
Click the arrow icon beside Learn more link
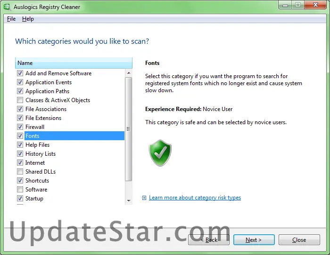(144, 198)
